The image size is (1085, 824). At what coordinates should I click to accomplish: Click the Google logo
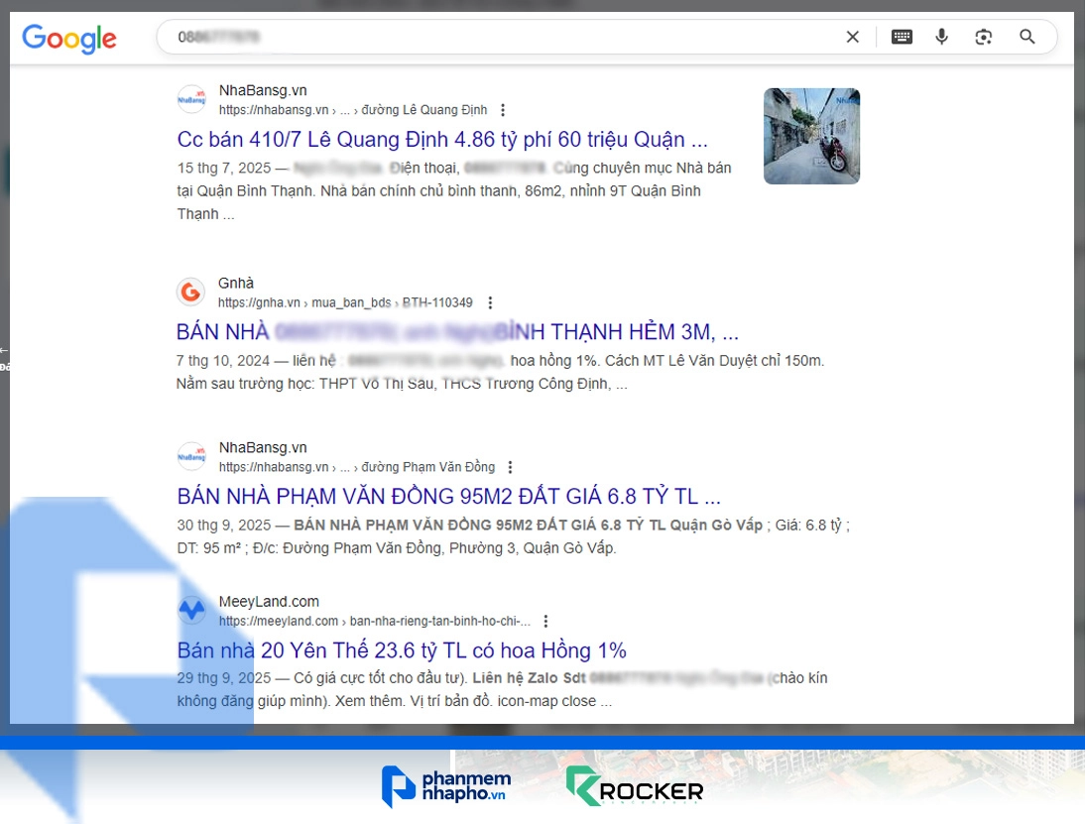(x=69, y=38)
